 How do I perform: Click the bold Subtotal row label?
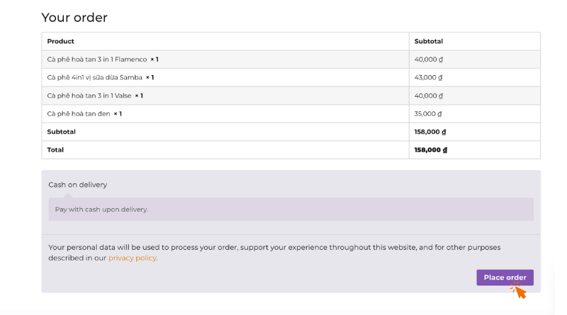[x=61, y=132]
